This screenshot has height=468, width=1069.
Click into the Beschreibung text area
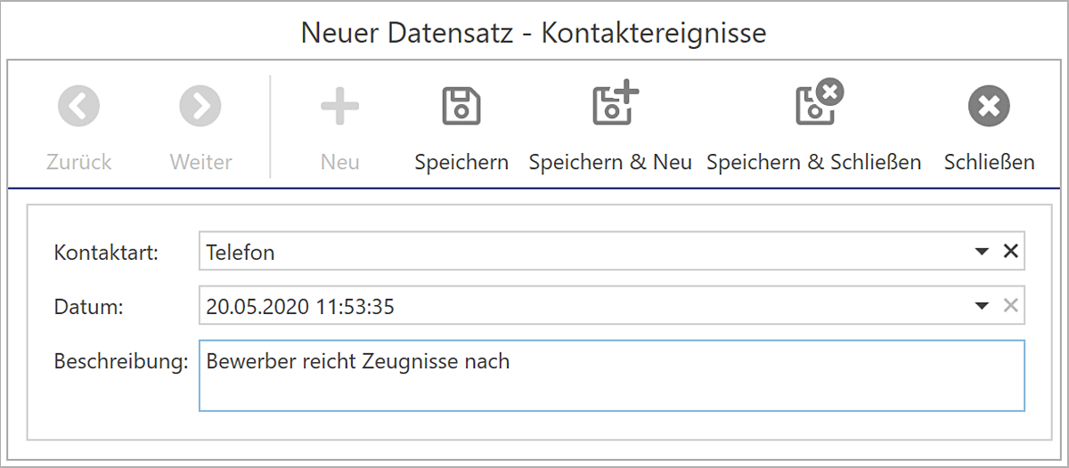click(612, 375)
